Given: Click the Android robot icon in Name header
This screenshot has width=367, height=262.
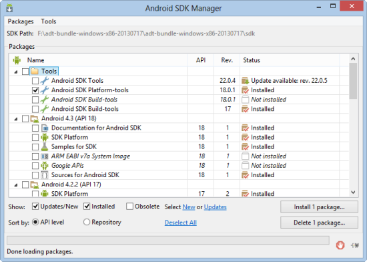Looking at the screenshot, I should coord(17,60).
